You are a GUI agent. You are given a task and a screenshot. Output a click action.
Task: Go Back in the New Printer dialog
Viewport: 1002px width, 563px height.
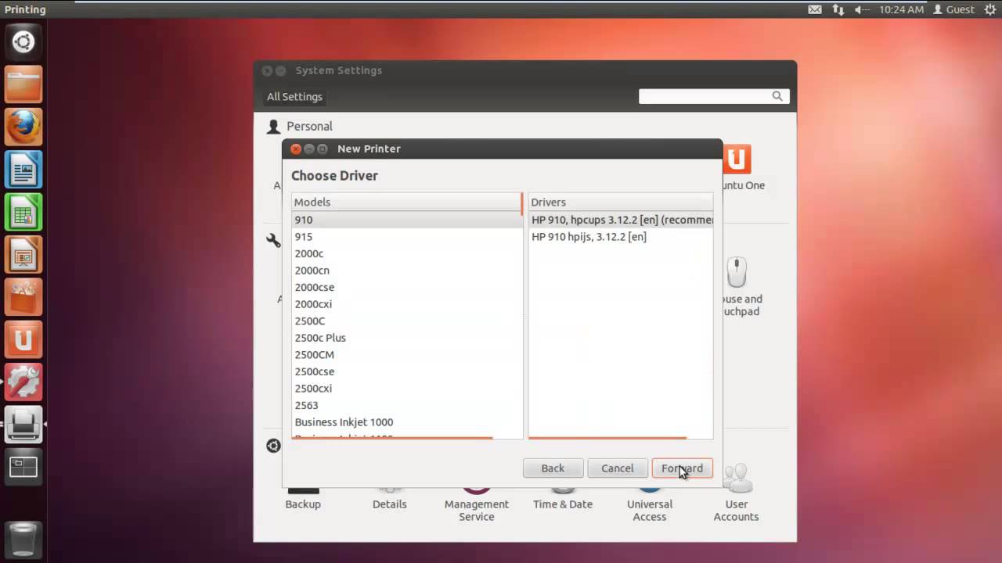[553, 468]
